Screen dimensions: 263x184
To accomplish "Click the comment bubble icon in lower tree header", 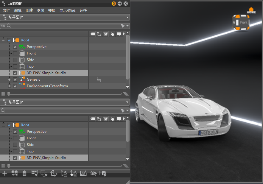I will tap(119, 119).
